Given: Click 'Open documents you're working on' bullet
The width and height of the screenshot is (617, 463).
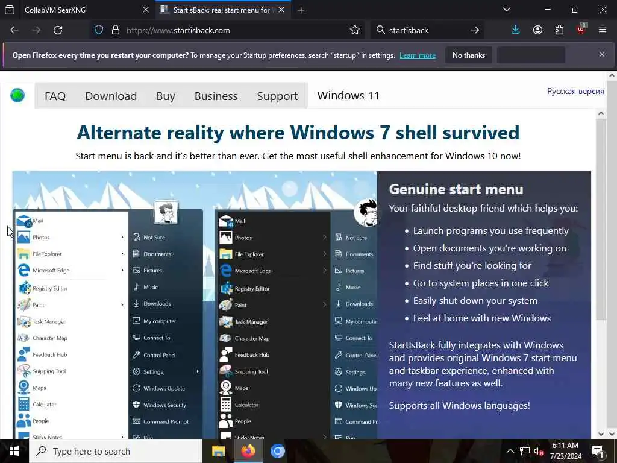Looking at the screenshot, I should pyautogui.click(x=489, y=248).
